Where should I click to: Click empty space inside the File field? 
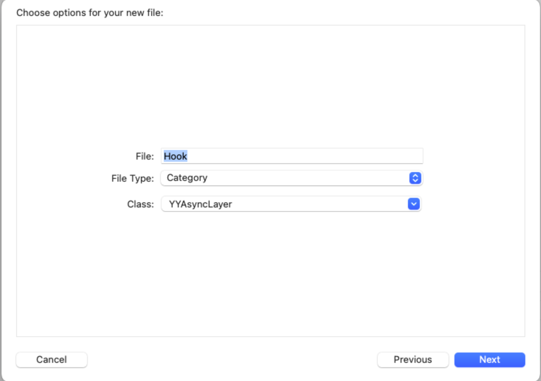pyautogui.click(x=295, y=156)
